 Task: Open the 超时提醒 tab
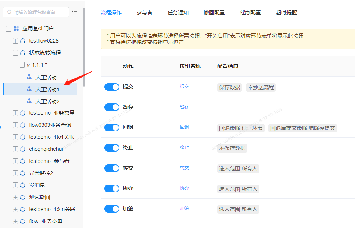click(x=286, y=12)
